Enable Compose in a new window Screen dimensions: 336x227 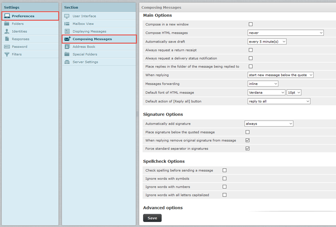250,24
